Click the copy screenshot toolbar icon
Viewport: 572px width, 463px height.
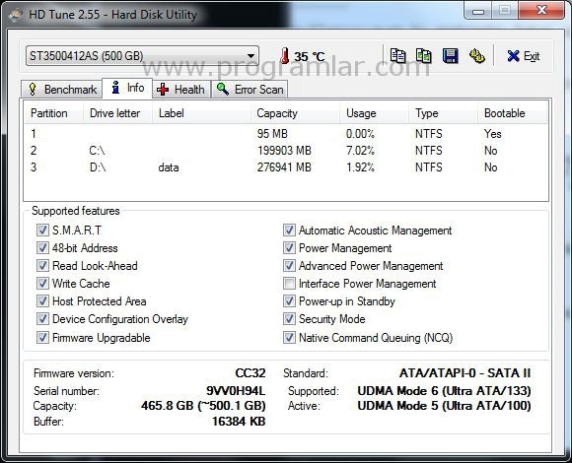424,56
